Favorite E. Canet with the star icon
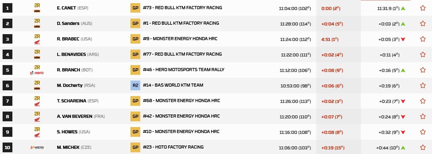This screenshot has width=432, height=154. point(423,8)
